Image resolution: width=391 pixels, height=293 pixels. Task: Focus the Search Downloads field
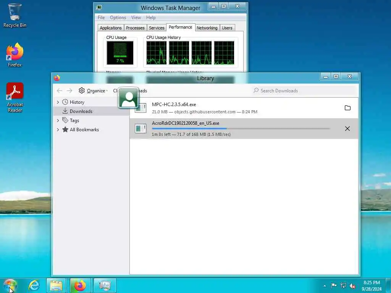(305, 91)
